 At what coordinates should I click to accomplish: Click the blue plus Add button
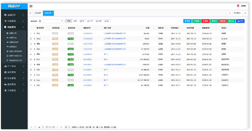coord(187,21)
